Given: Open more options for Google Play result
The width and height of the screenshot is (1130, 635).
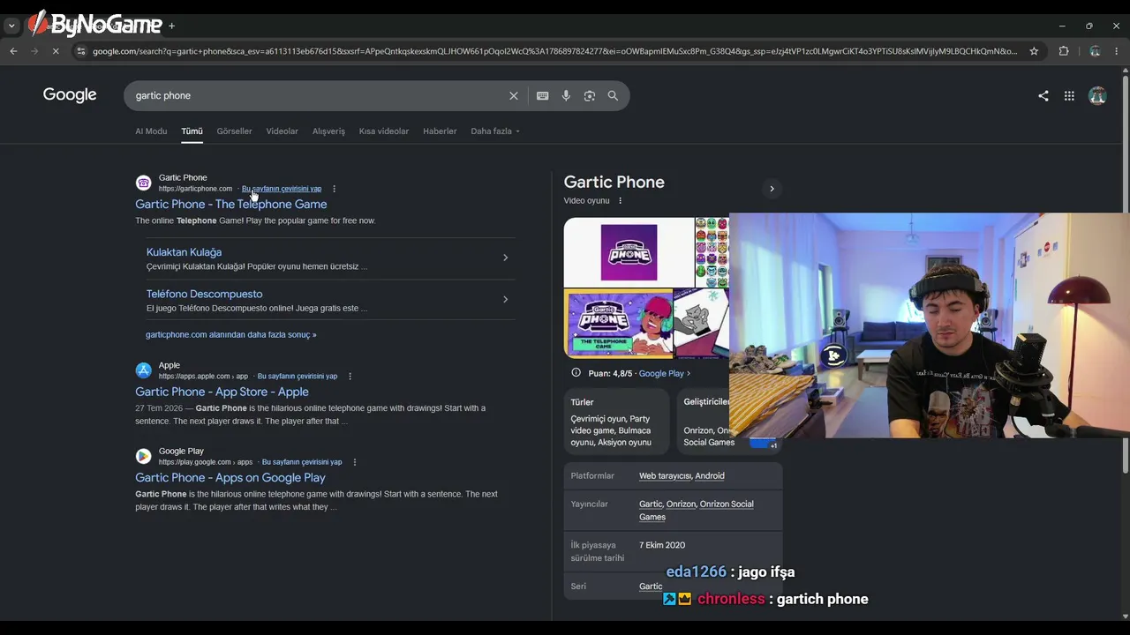Looking at the screenshot, I should [354, 462].
